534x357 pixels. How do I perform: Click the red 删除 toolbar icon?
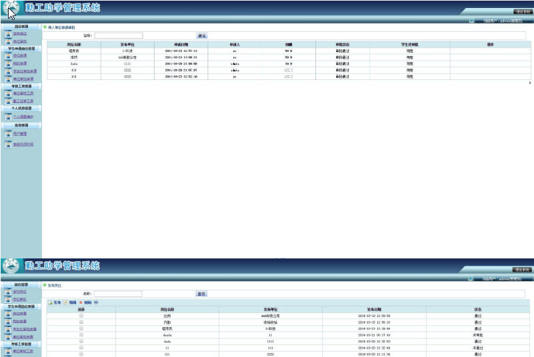pos(81,302)
